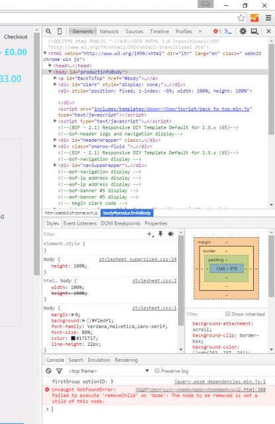Enable Show inherited checkbox
Viewport: 275px width, 424px height.
tap(227, 313)
